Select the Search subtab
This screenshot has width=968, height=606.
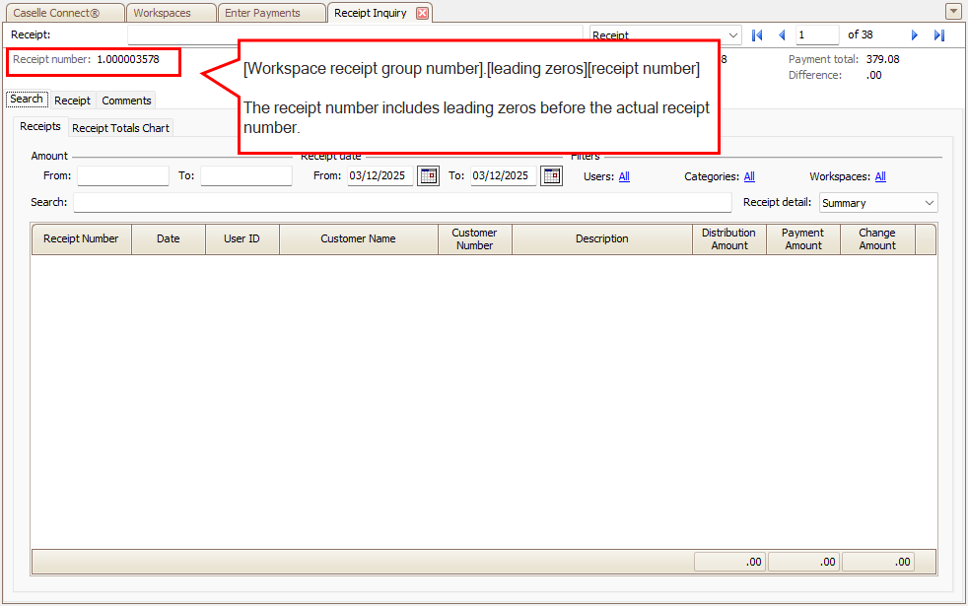[x=27, y=99]
